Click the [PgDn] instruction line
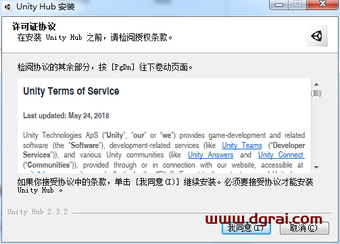Image resolution: width=340 pixels, height=244 pixels. coord(105,67)
